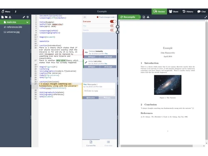Accept the Deleted instantly change
The width and height of the screenshot is (208, 156).
coord(108,57)
